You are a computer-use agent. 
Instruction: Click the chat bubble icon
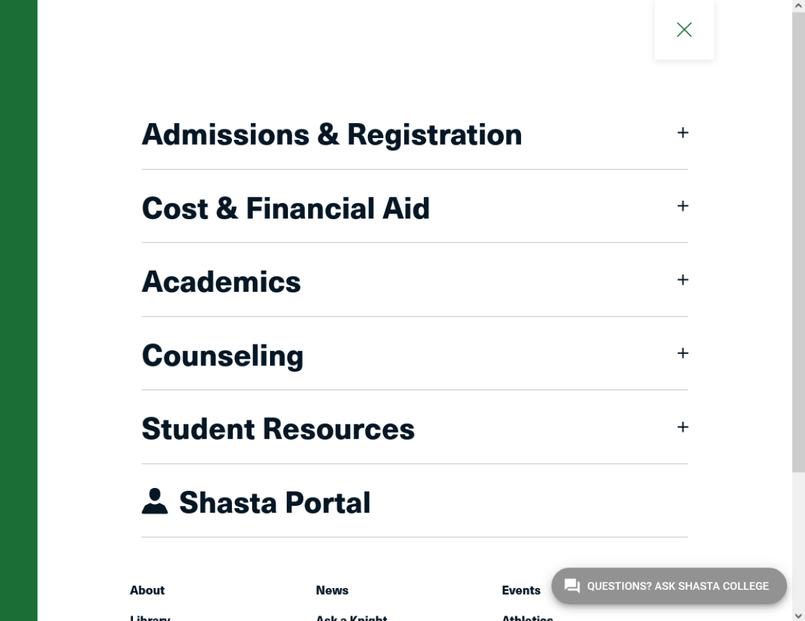pos(572,586)
